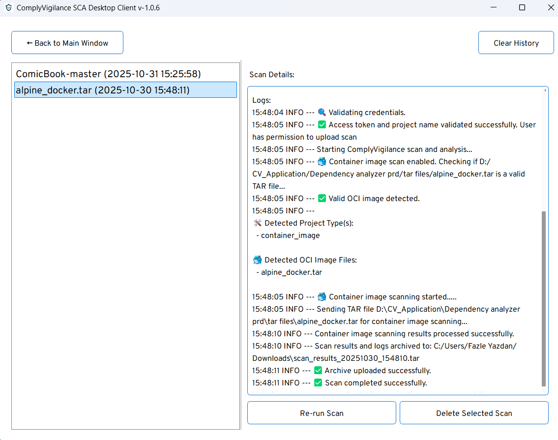
Task: Click the scan details vertical scrollbar thumb
Action: [x=544, y=299]
